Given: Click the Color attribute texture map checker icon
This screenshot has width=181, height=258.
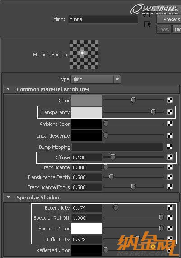Looking at the screenshot, I should tap(170, 100).
